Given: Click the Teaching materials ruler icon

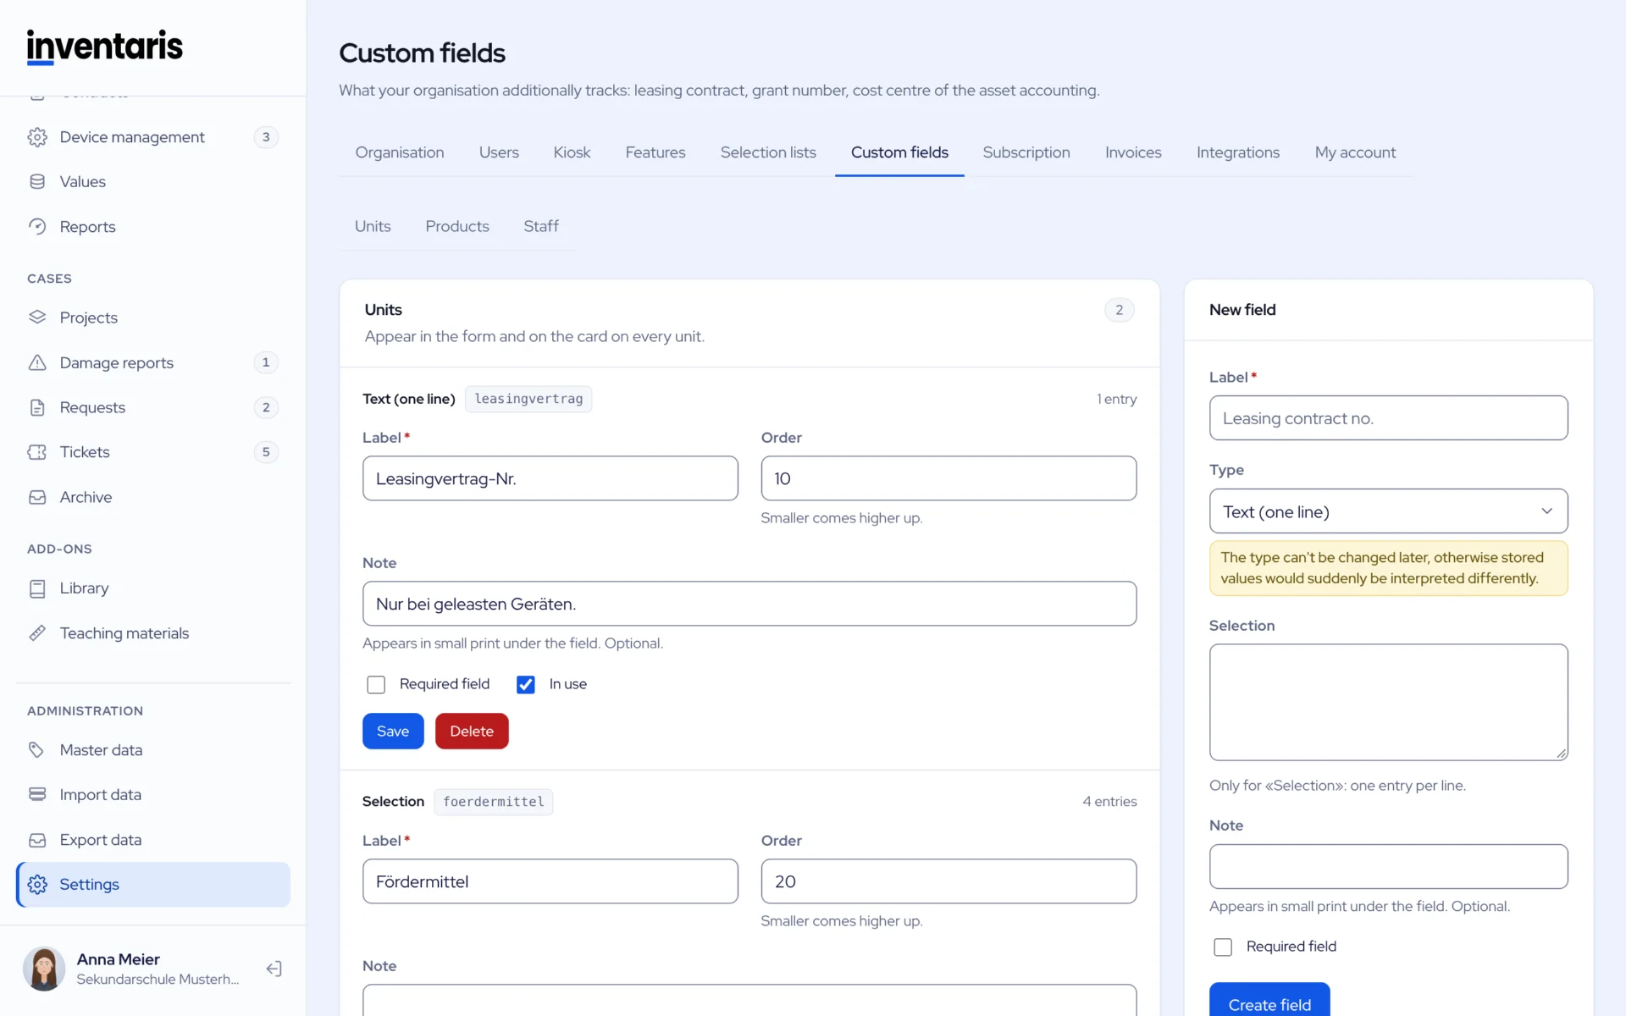Looking at the screenshot, I should pos(37,633).
